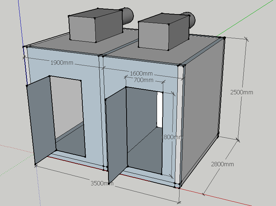Select the 1600mm dimension text
The image size is (276, 206).
point(141,74)
